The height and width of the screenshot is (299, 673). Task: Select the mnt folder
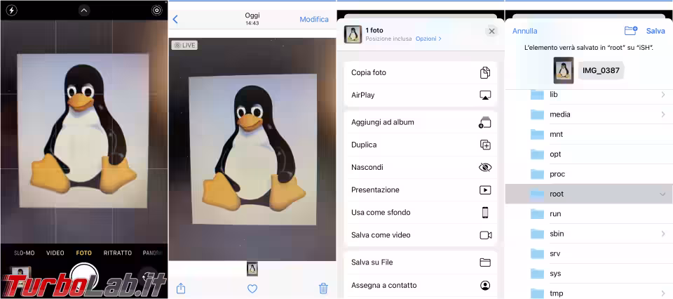click(589, 134)
